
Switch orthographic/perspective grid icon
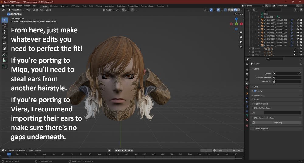click(x=241, y=47)
